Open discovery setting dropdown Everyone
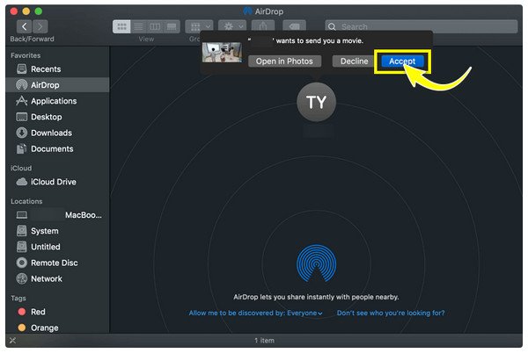 304,313
